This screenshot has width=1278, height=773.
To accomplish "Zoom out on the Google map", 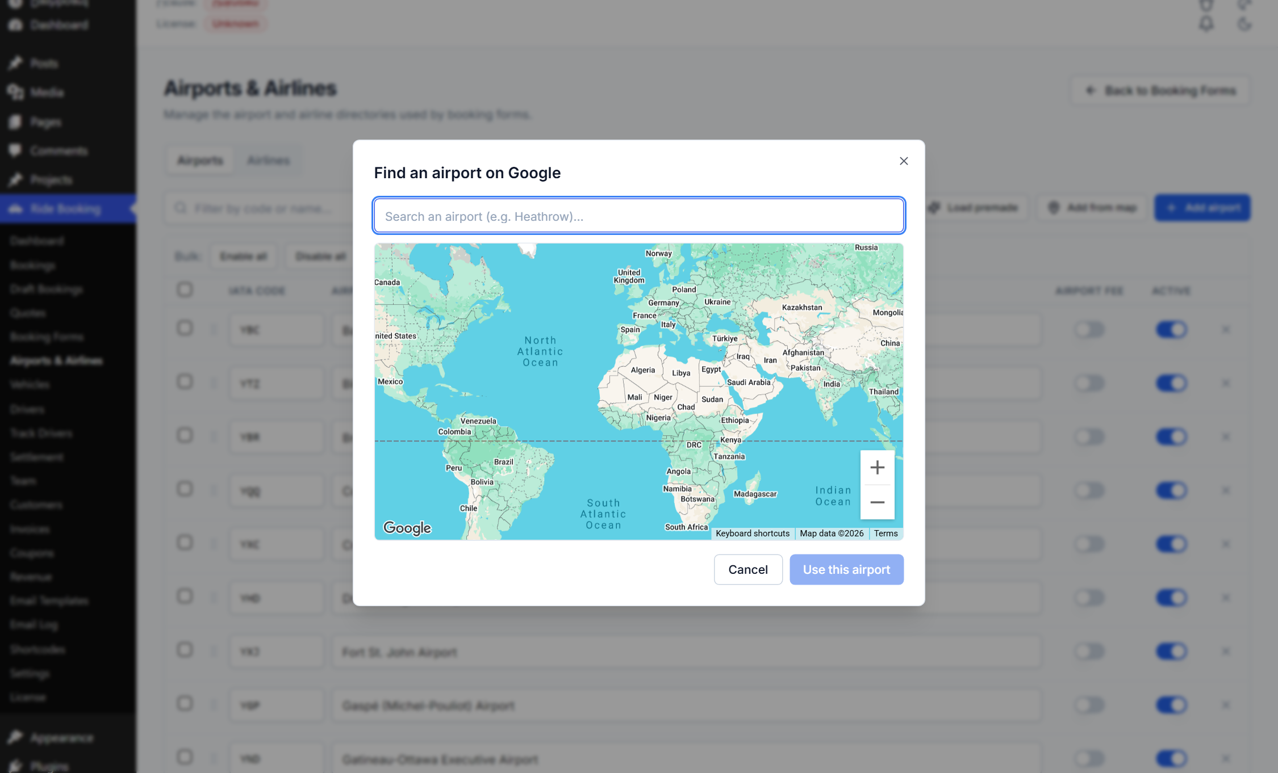I will pos(877,502).
